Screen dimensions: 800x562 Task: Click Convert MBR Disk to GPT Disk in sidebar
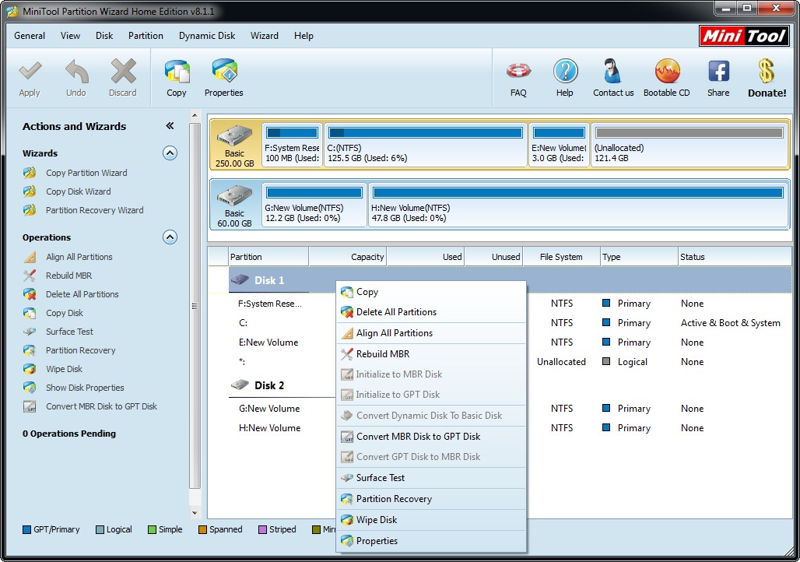(x=101, y=406)
